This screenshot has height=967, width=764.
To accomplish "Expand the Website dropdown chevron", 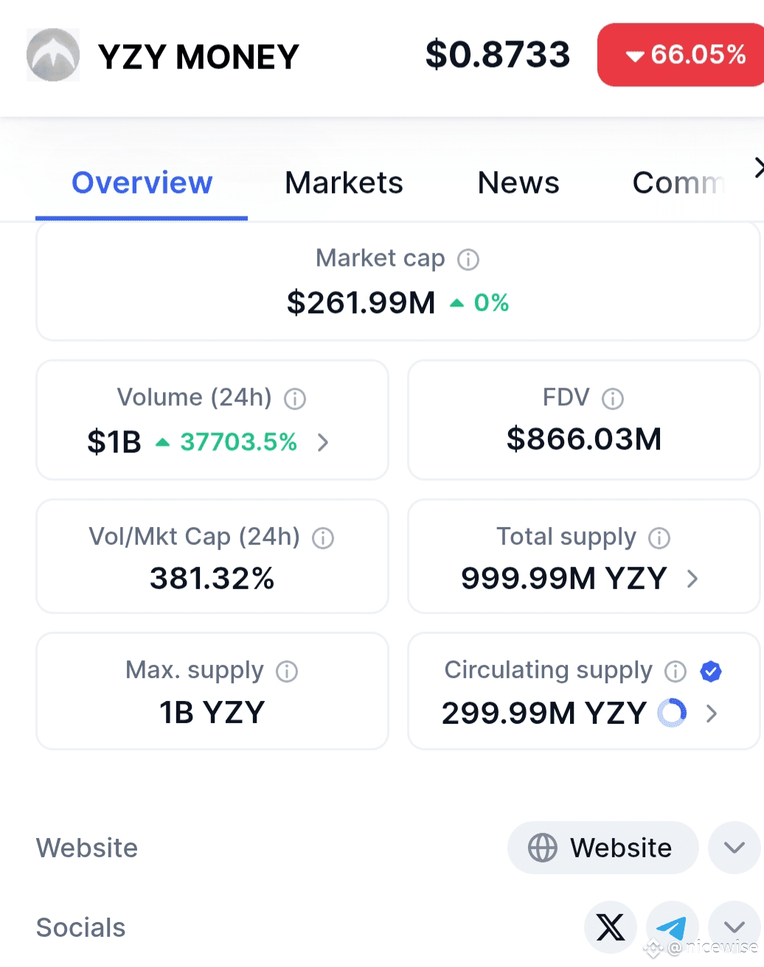I will point(735,848).
